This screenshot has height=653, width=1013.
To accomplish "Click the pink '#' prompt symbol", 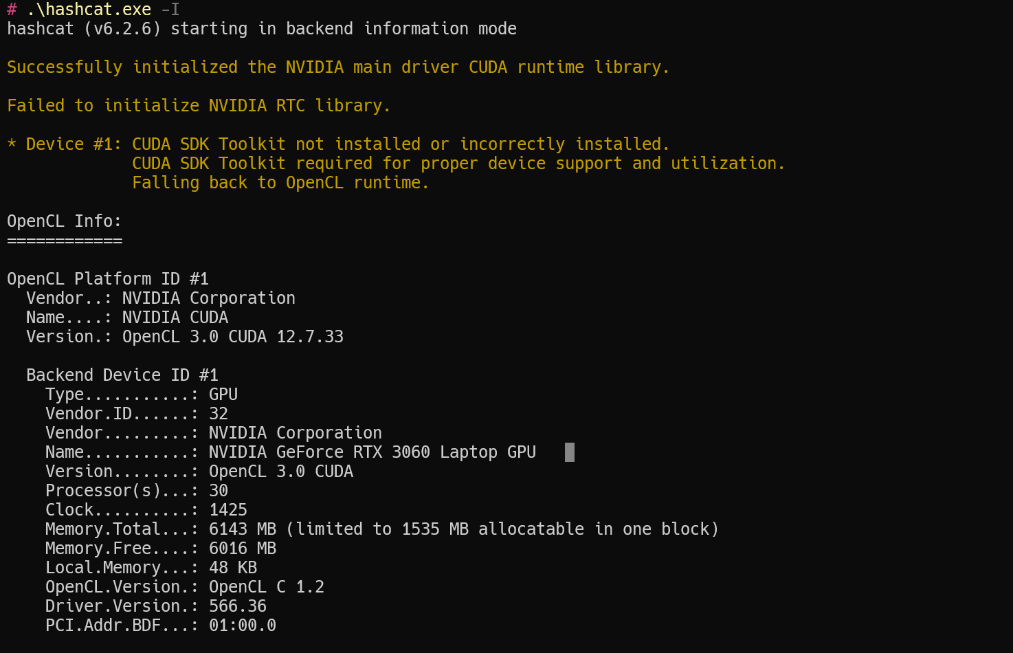I will [x=12, y=10].
